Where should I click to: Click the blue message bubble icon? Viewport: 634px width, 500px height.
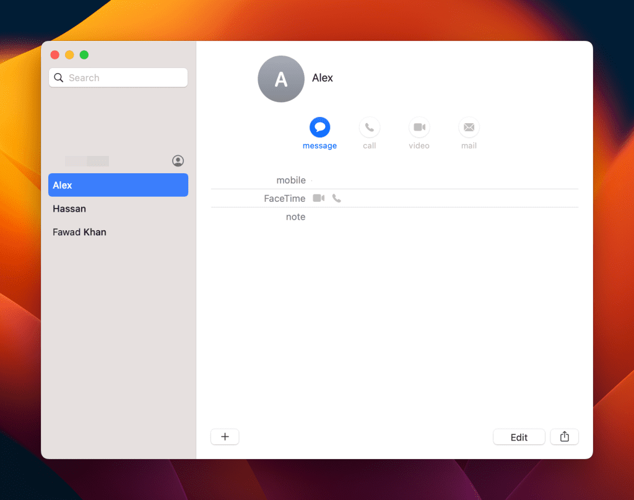pos(319,127)
